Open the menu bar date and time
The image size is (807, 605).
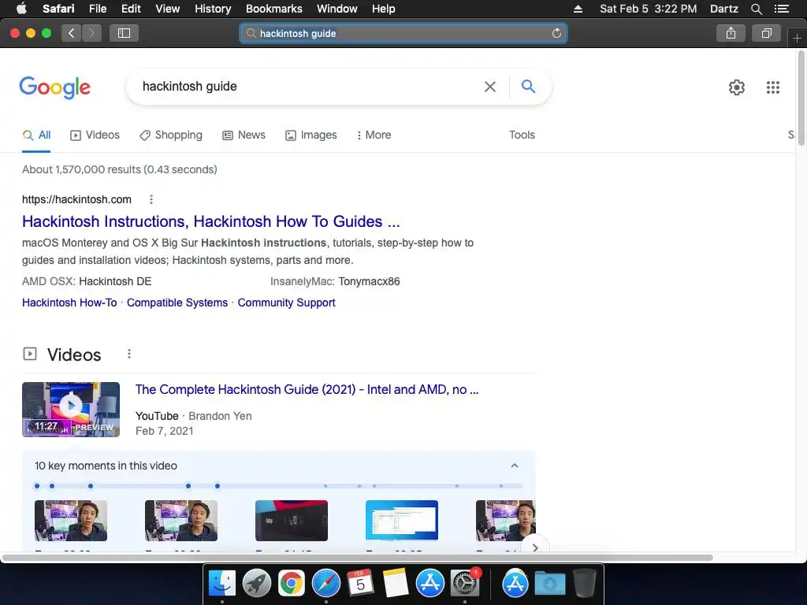pos(648,9)
